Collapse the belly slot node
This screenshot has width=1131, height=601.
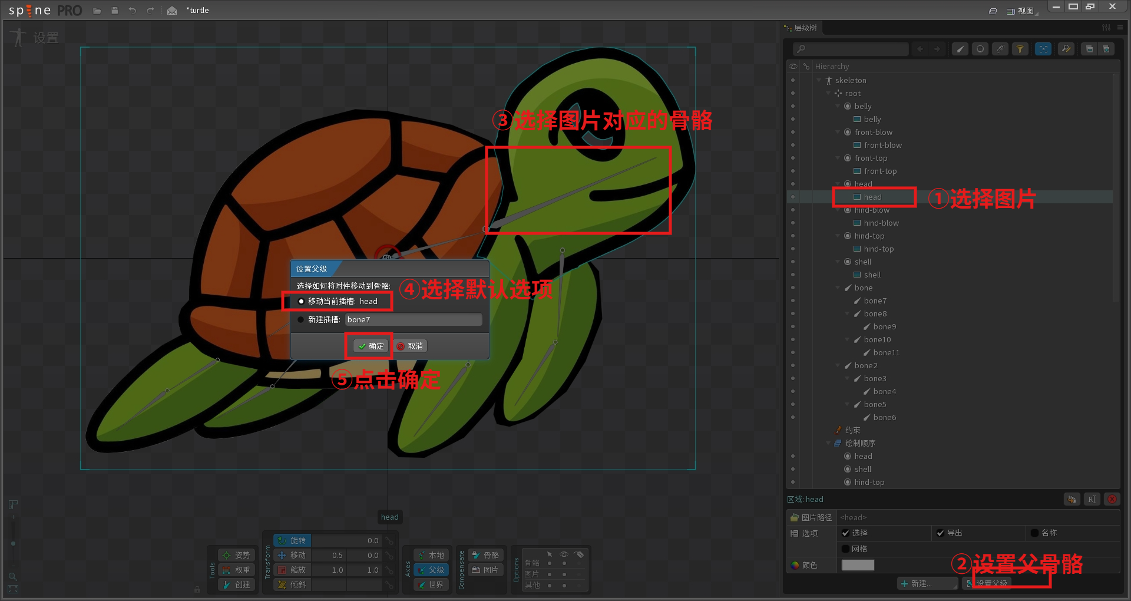(x=838, y=106)
